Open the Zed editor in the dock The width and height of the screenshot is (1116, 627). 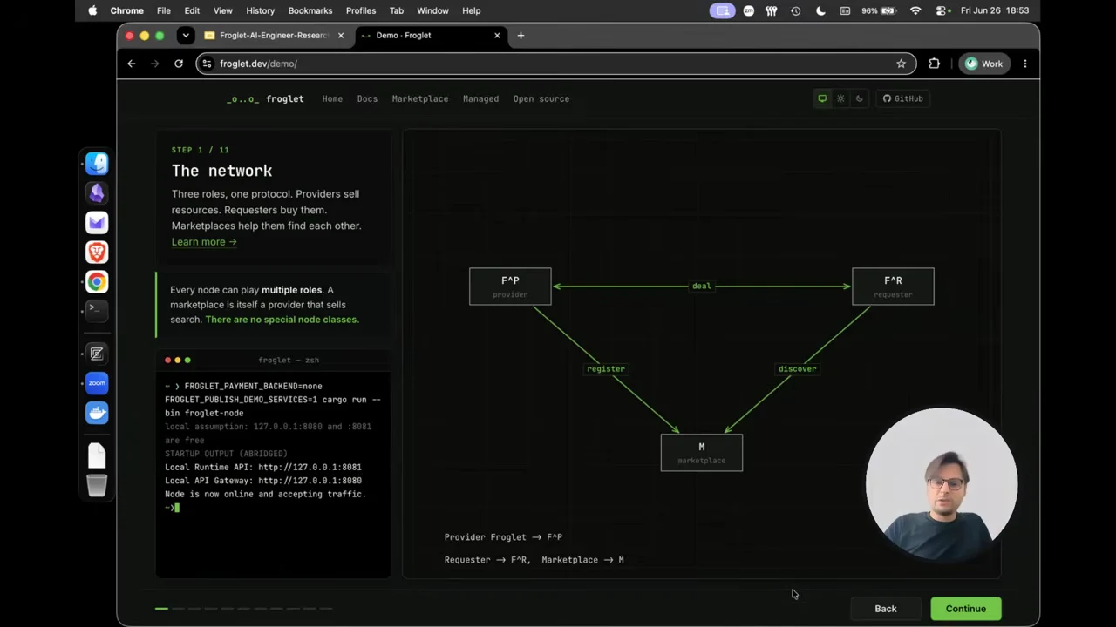pyautogui.click(x=97, y=354)
